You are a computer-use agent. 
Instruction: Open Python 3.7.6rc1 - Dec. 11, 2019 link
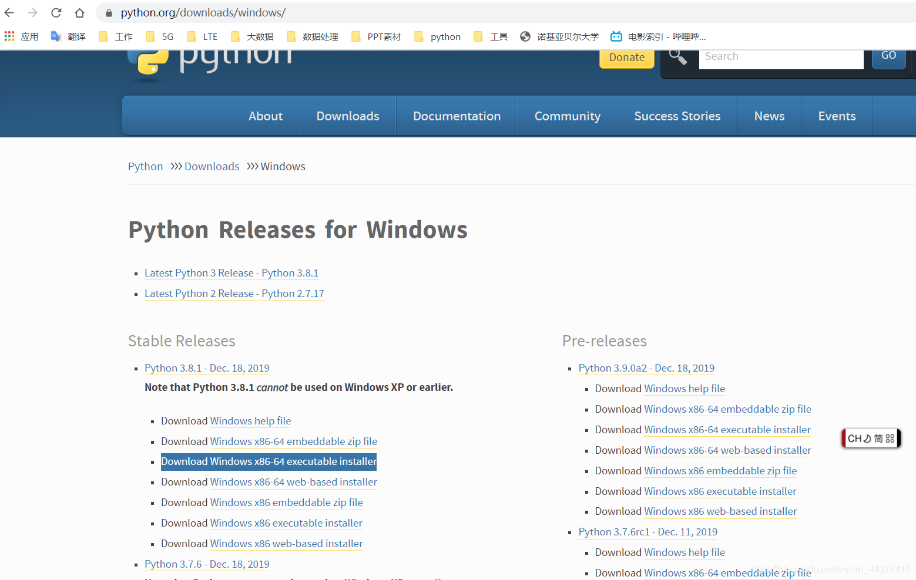pyautogui.click(x=648, y=532)
